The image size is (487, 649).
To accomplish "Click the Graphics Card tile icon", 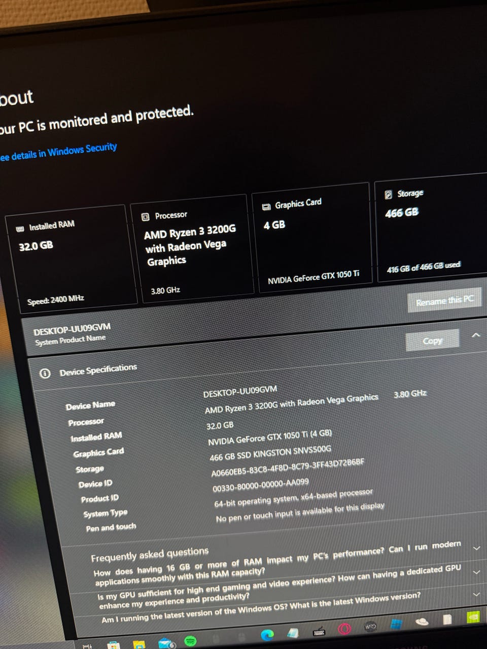I will click(266, 206).
